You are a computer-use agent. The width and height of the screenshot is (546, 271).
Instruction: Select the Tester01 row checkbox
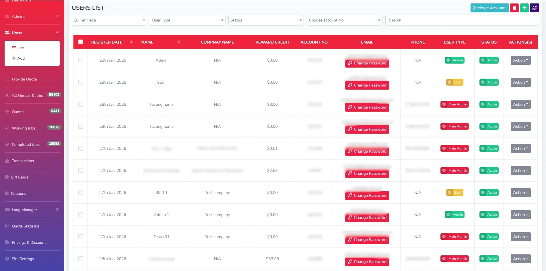pyautogui.click(x=81, y=237)
